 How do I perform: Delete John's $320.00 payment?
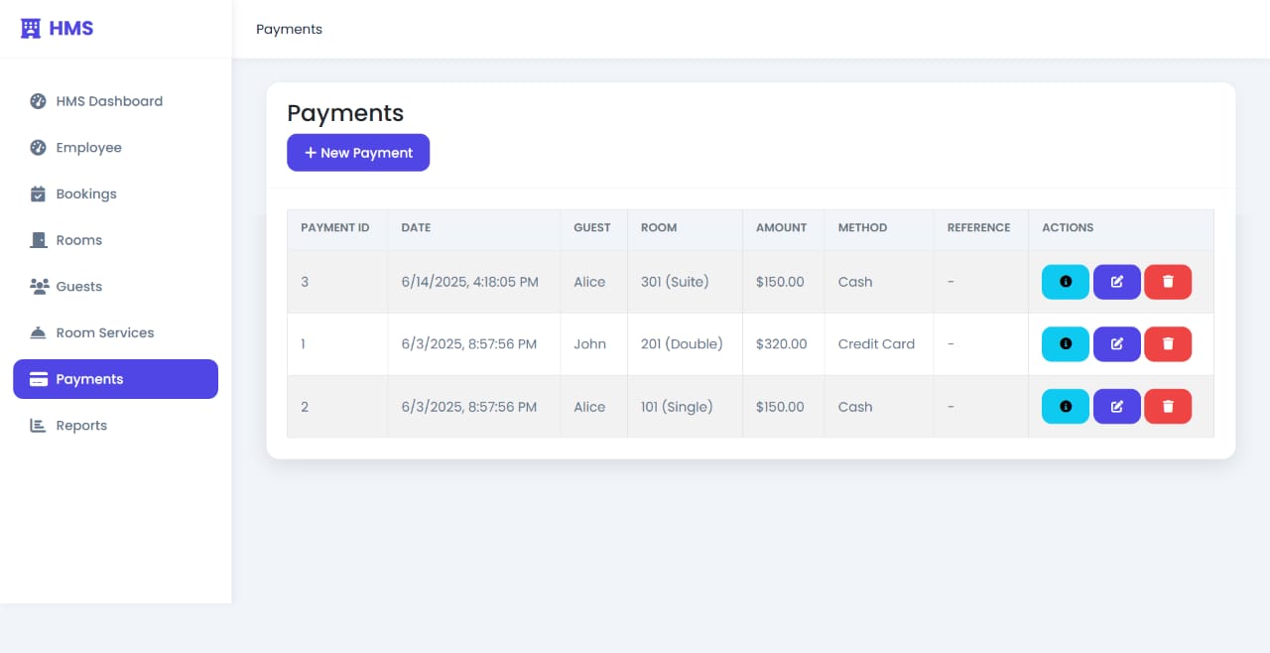(x=1168, y=344)
